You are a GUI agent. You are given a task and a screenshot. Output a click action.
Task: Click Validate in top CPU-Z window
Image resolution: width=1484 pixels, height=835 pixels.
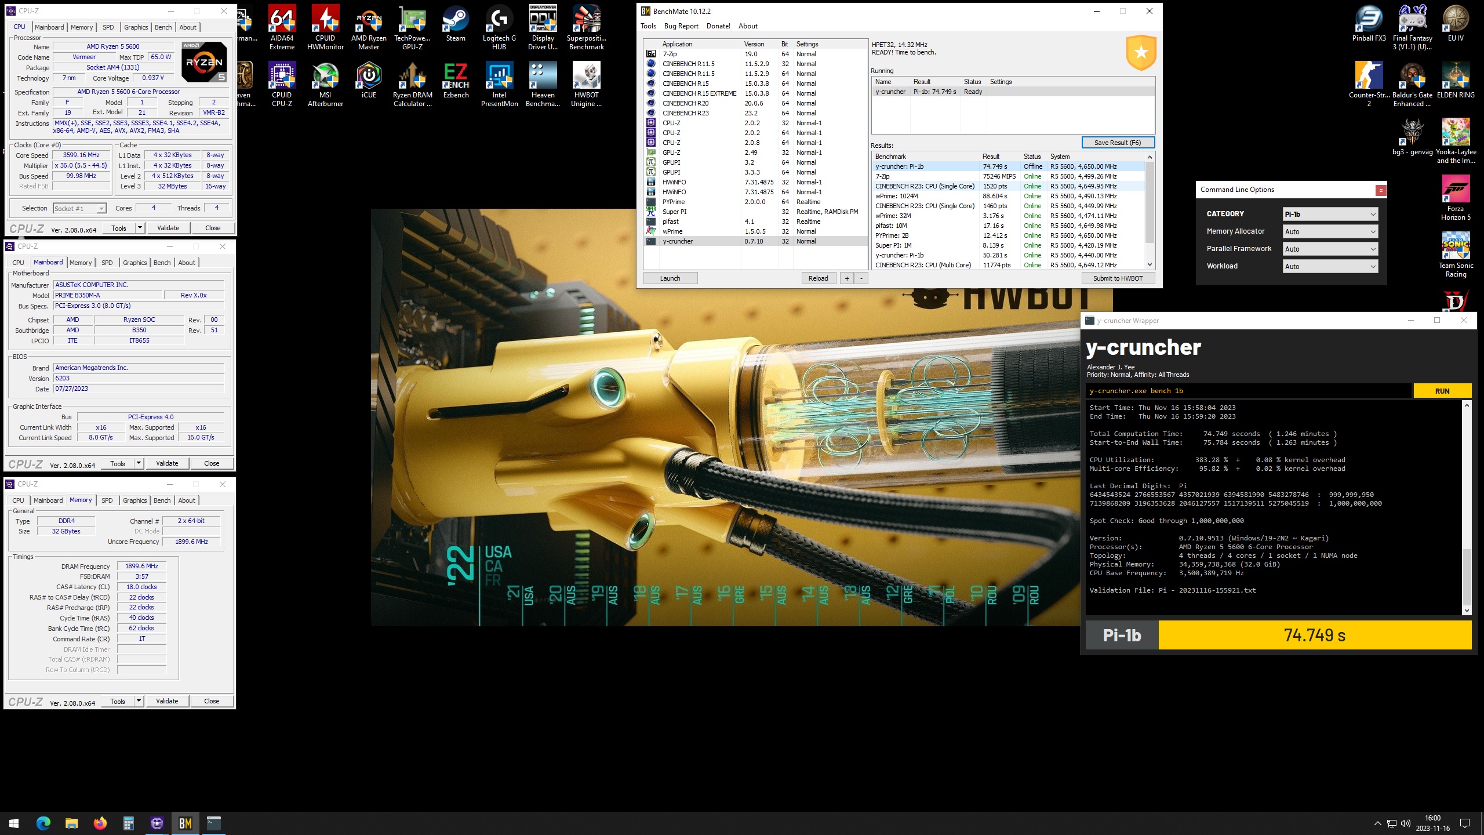click(x=168, y=228)
